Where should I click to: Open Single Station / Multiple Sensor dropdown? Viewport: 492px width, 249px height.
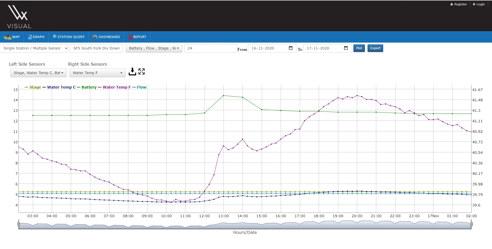34,48
